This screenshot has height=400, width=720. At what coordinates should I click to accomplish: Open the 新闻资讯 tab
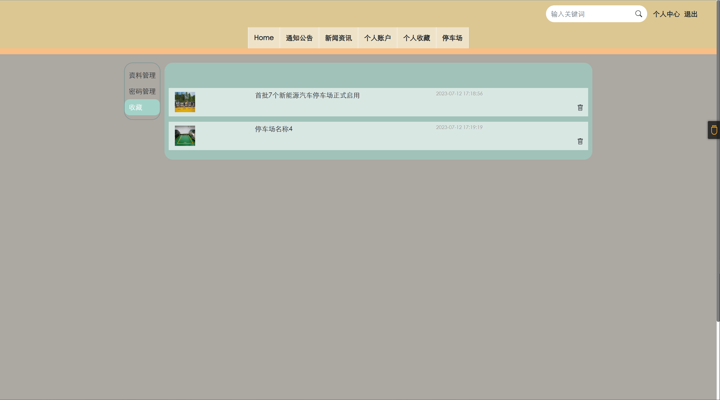pyautogui.click(x=338, y=38)
